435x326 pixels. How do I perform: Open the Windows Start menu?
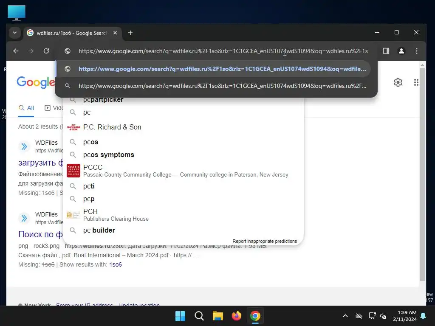(x=180, y=316)
